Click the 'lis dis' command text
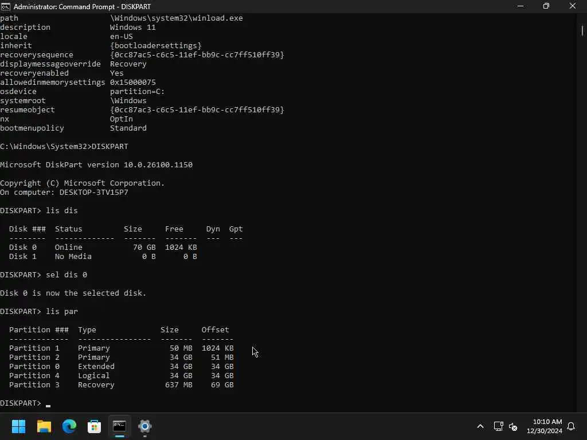The image size is (587, 440). pos(62,211)
